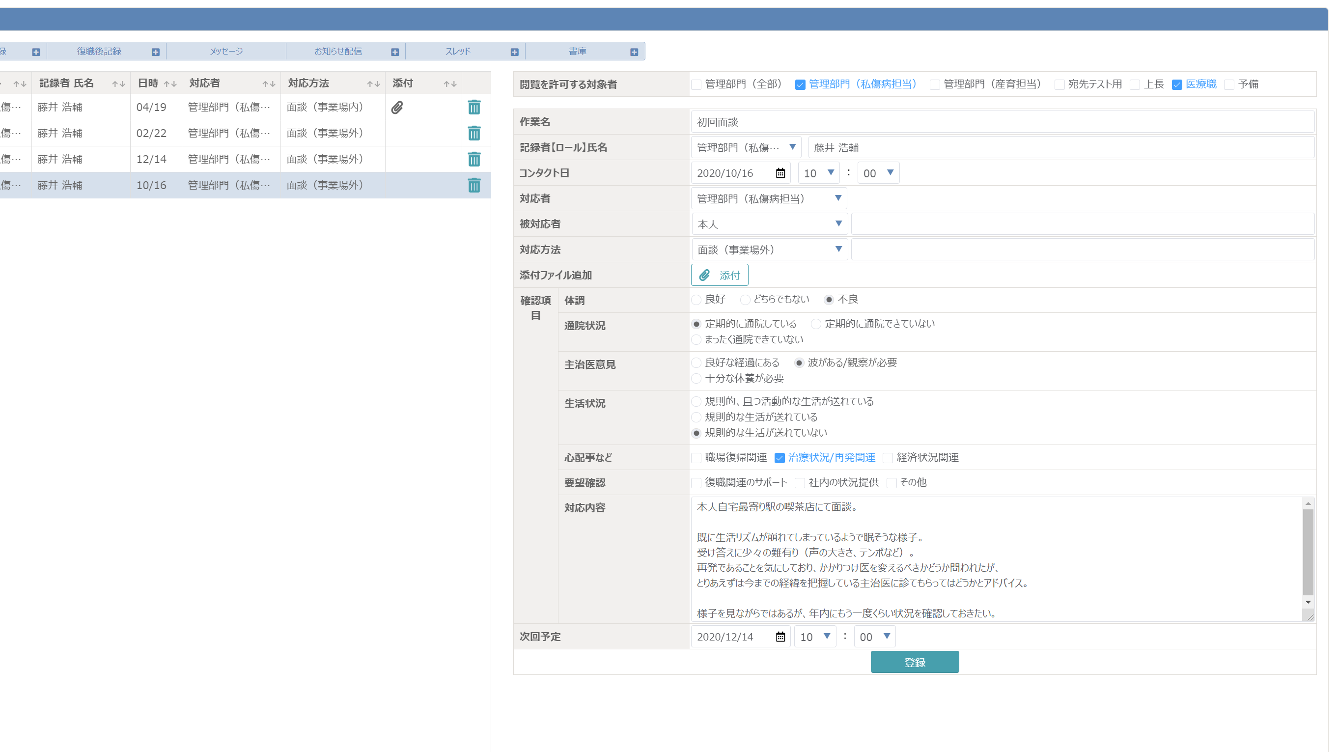Check 職場復帰関連 under 心配事など

tap(696, 458)
